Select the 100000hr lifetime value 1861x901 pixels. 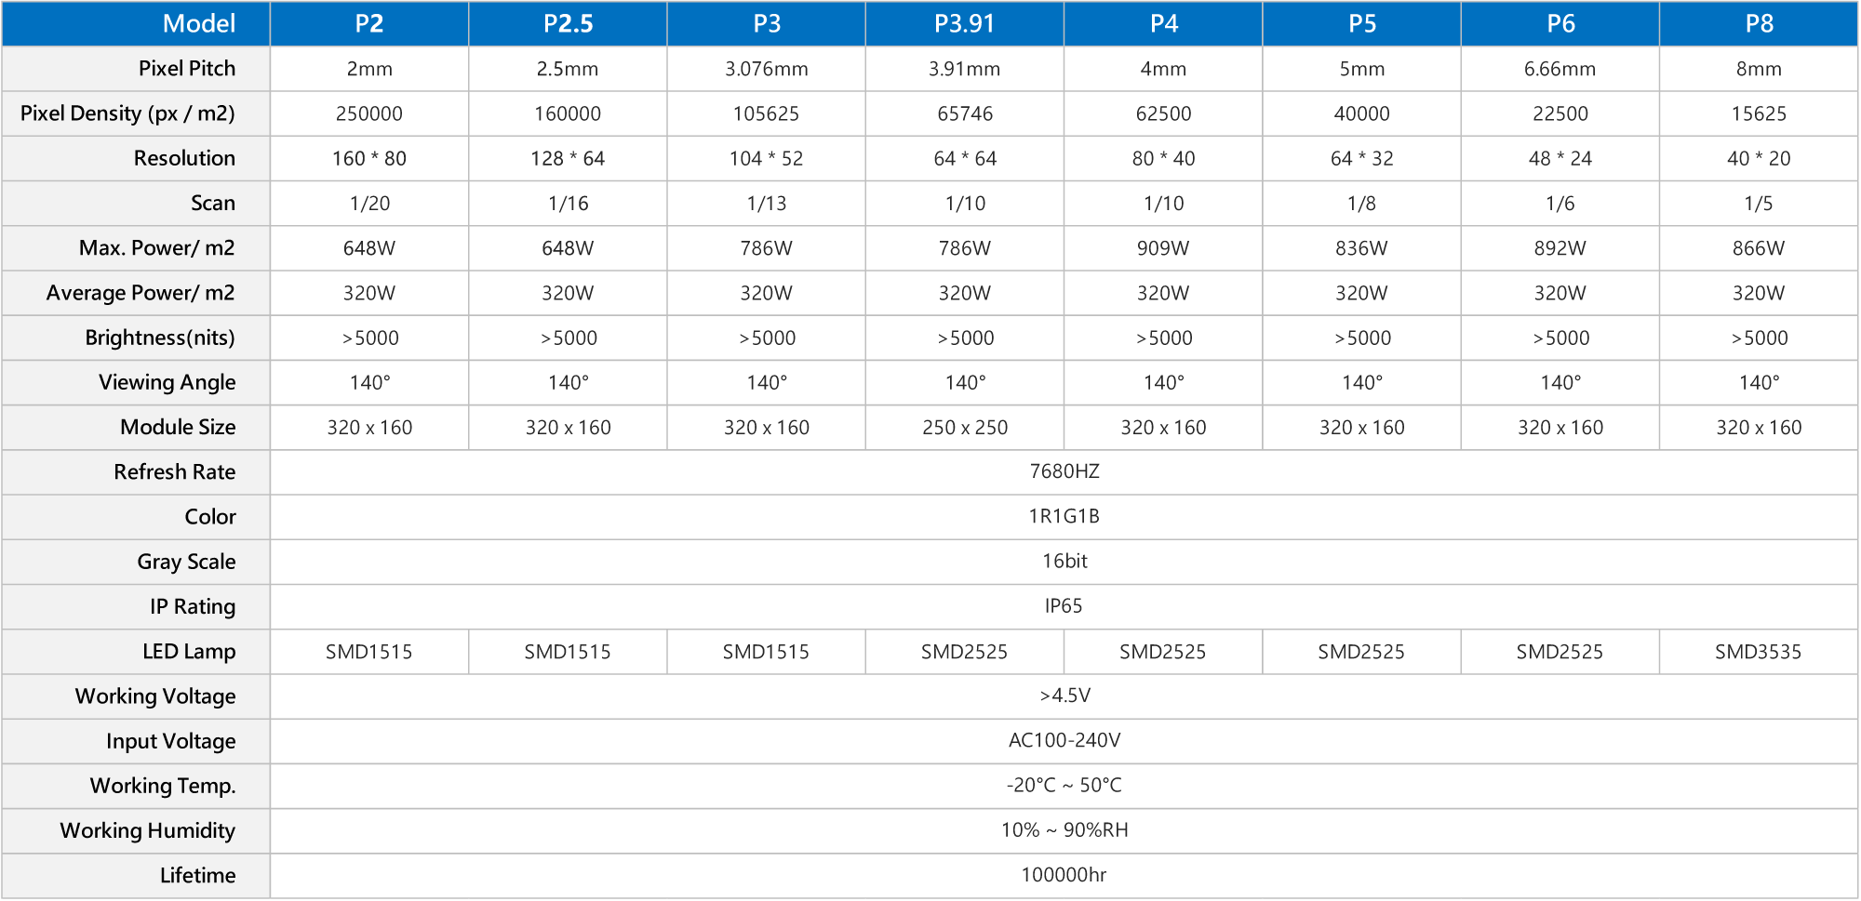pyautogui.click(x=1064, y=876)
